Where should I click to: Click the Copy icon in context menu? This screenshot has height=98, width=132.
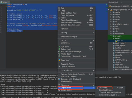point(59,11)
